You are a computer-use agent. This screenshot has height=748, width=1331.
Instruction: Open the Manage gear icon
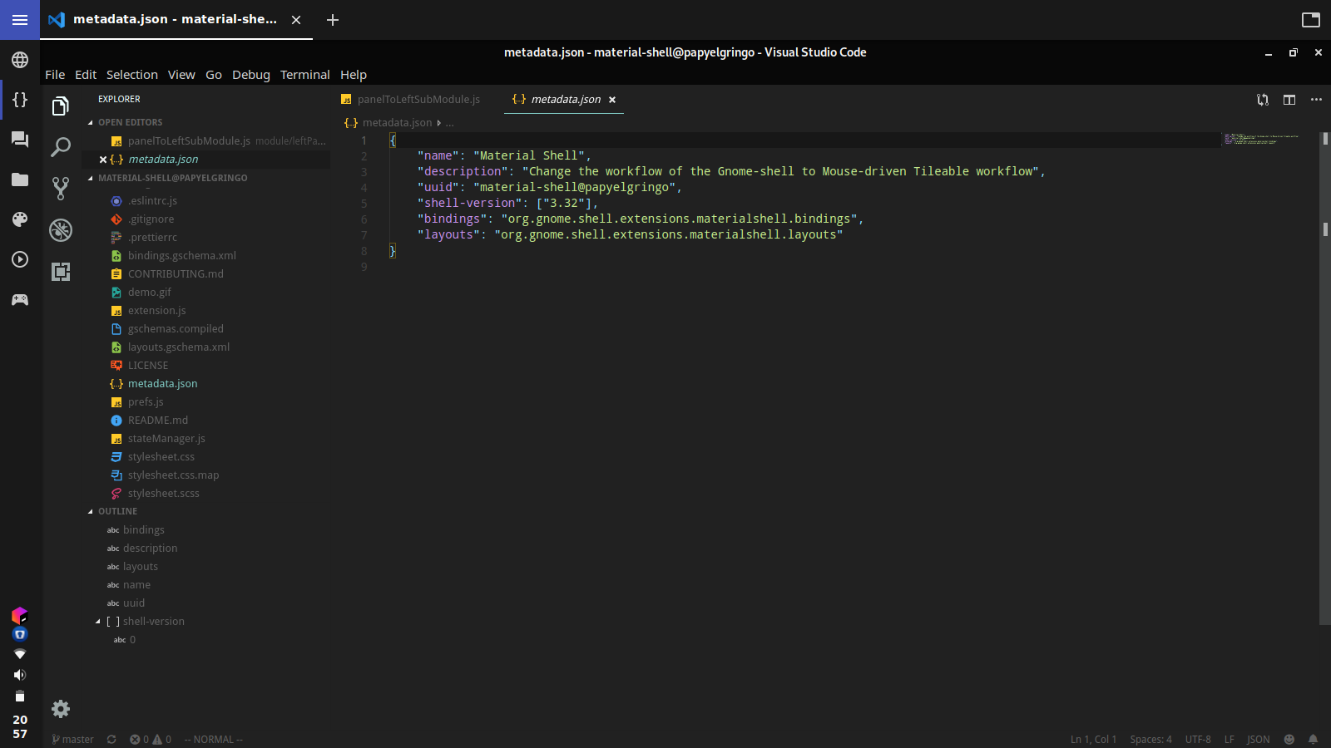[x=61, y=709]
